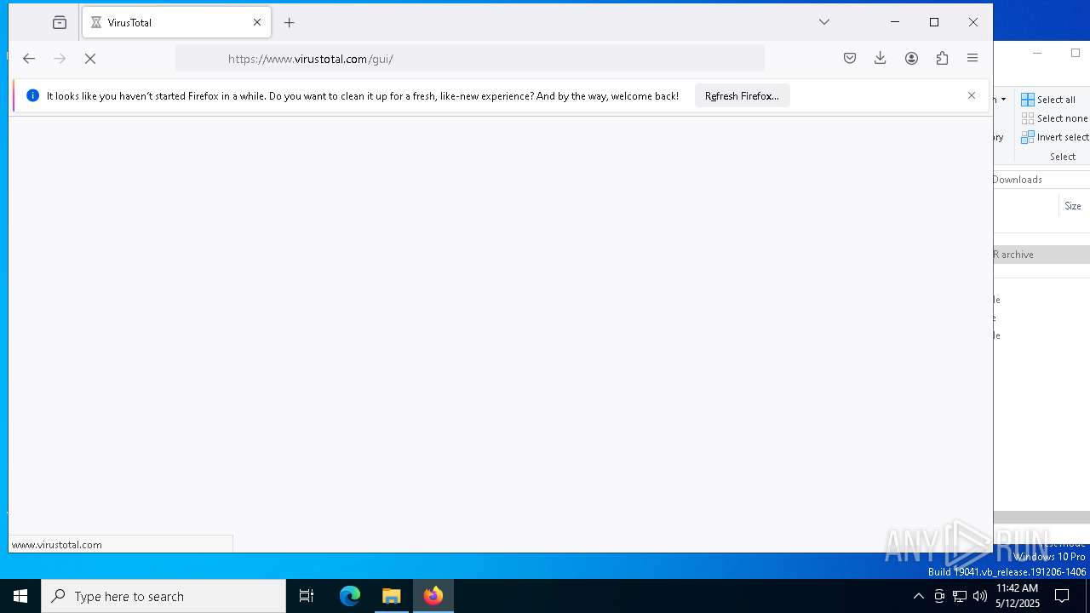Image resolution: width=1090 pixels, height=613 pixels.
Task: Select the archive file row in Explorer
Action: click(x=1041, y=255)
